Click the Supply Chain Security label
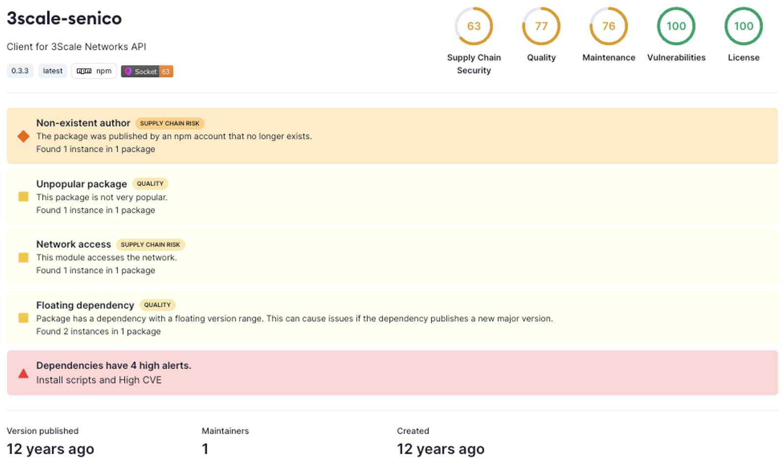 click(474, 64)
